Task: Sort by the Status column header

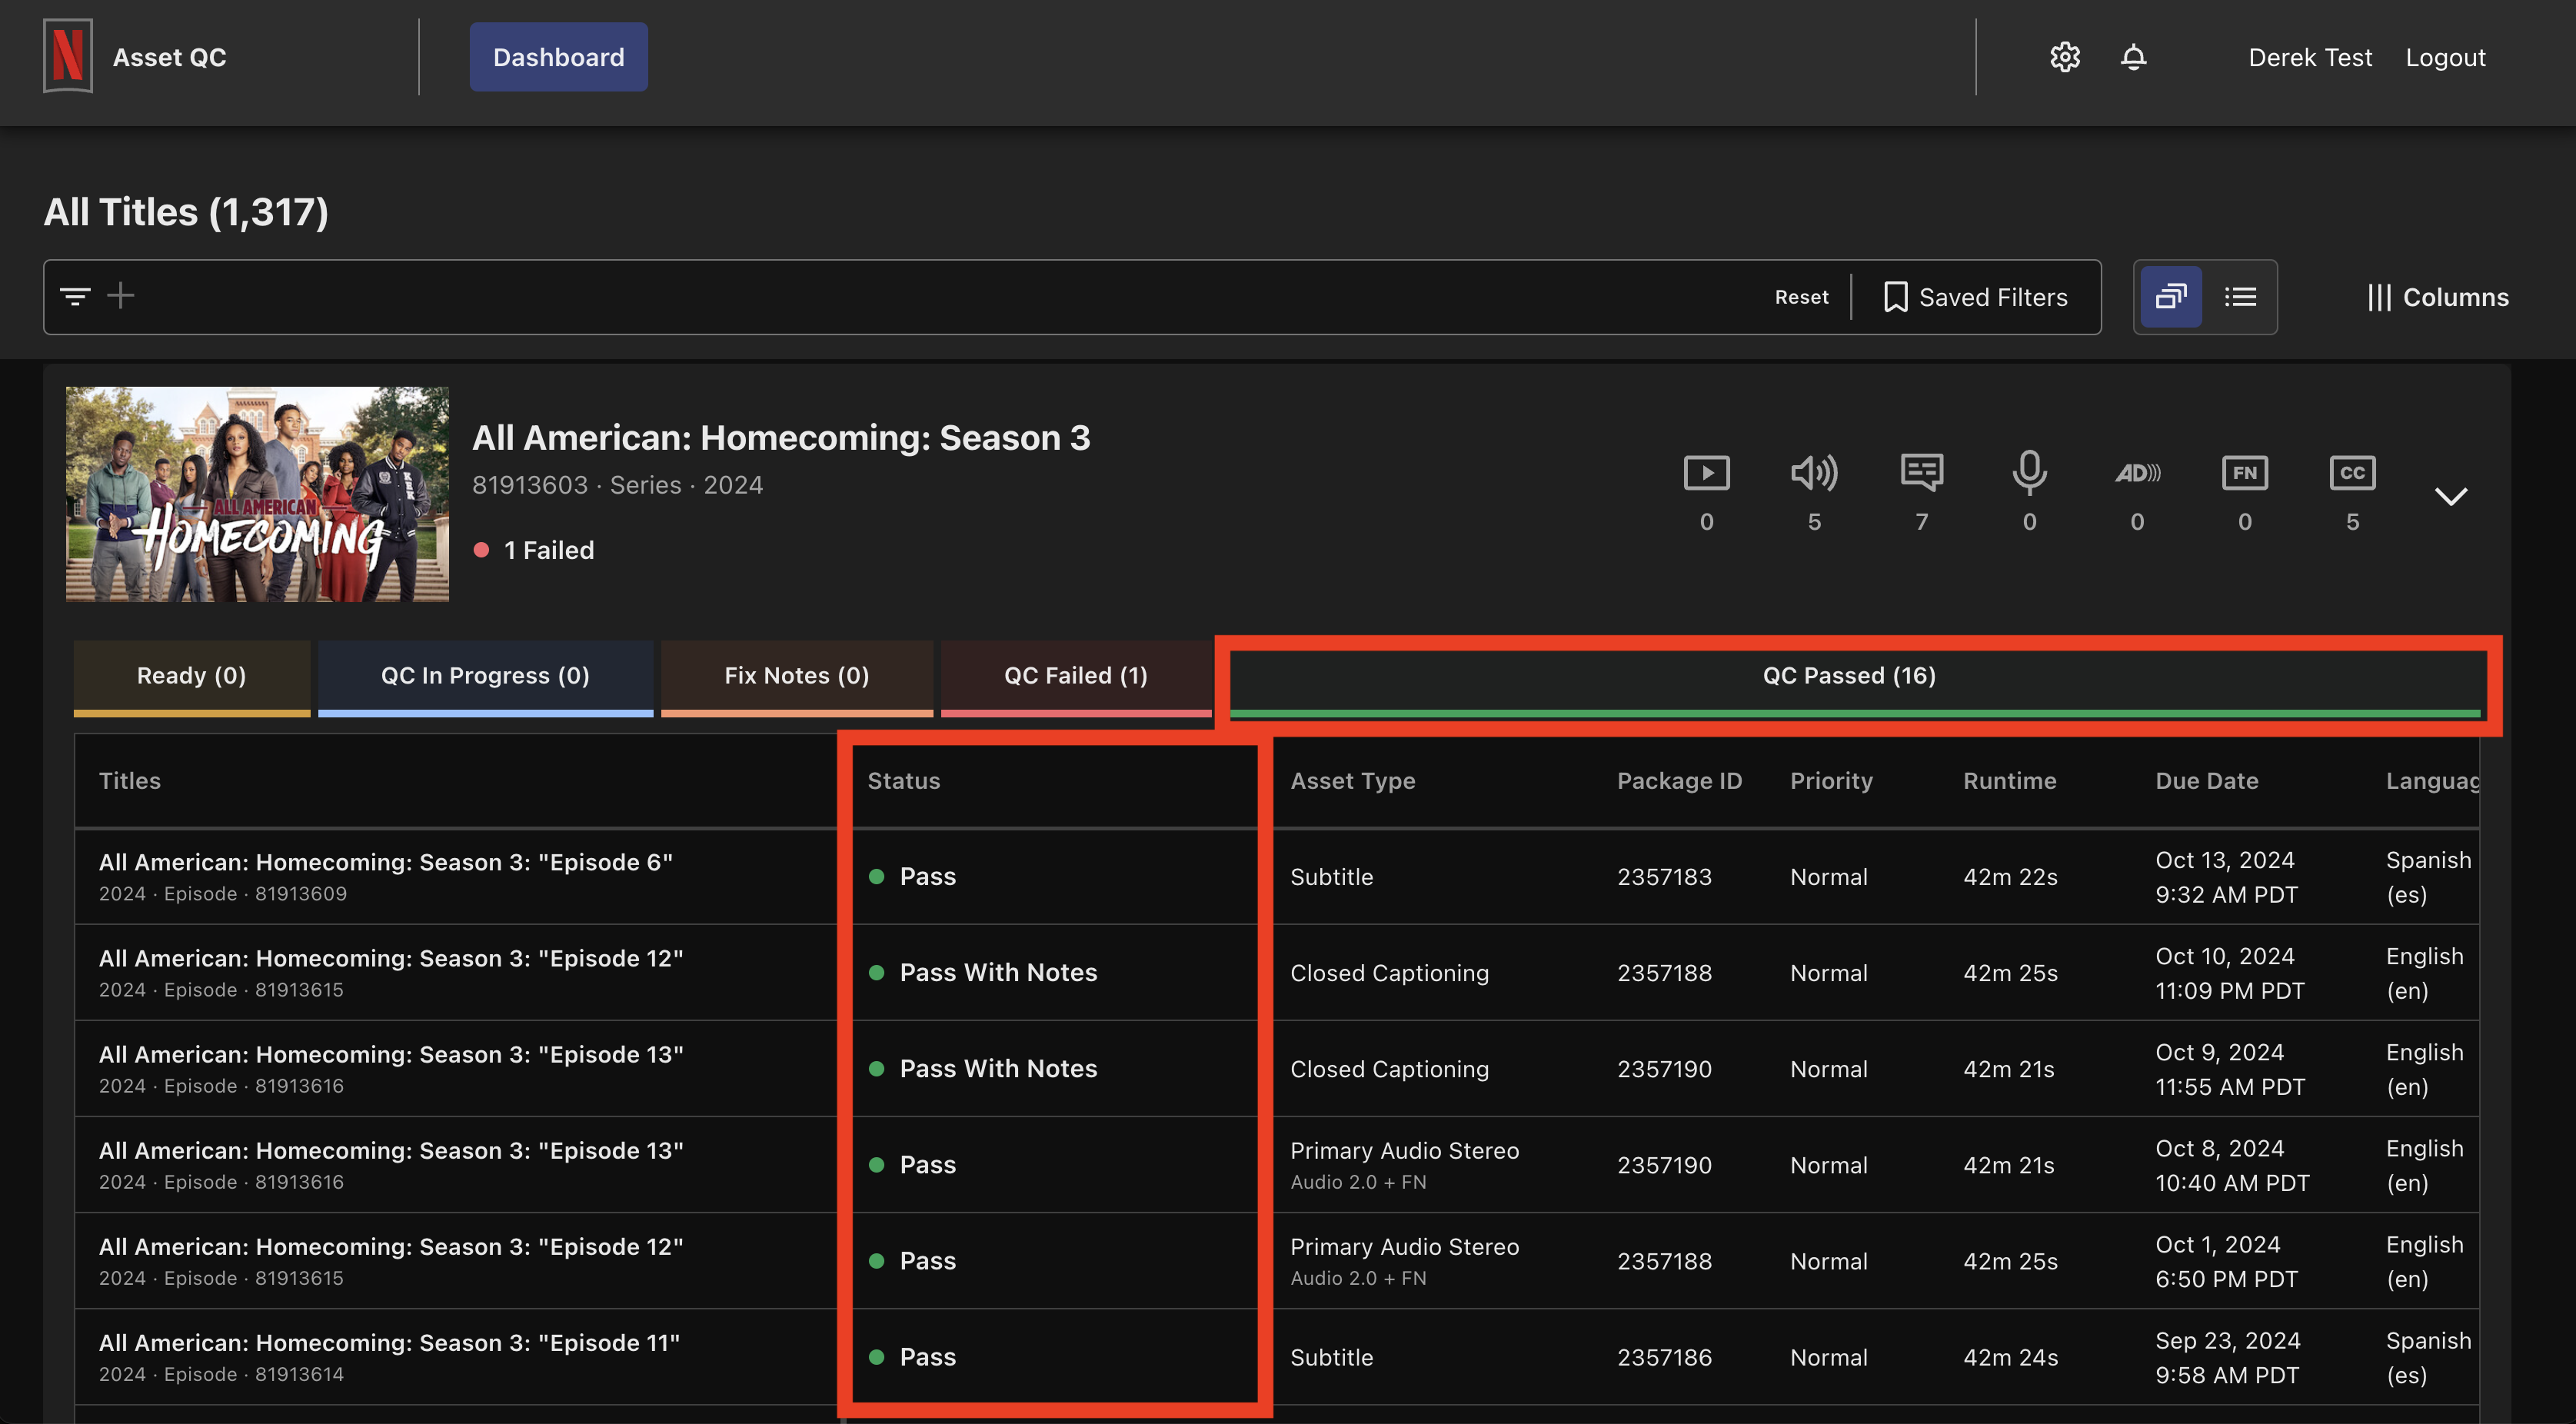Action: (903, 781)
